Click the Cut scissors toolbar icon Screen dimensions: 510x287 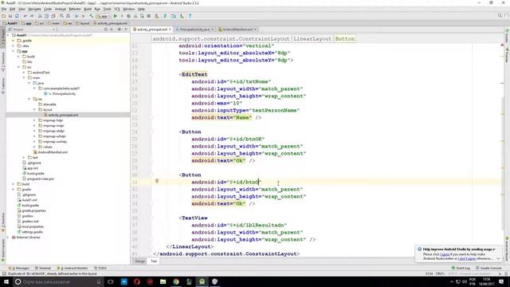click(40, 16)
